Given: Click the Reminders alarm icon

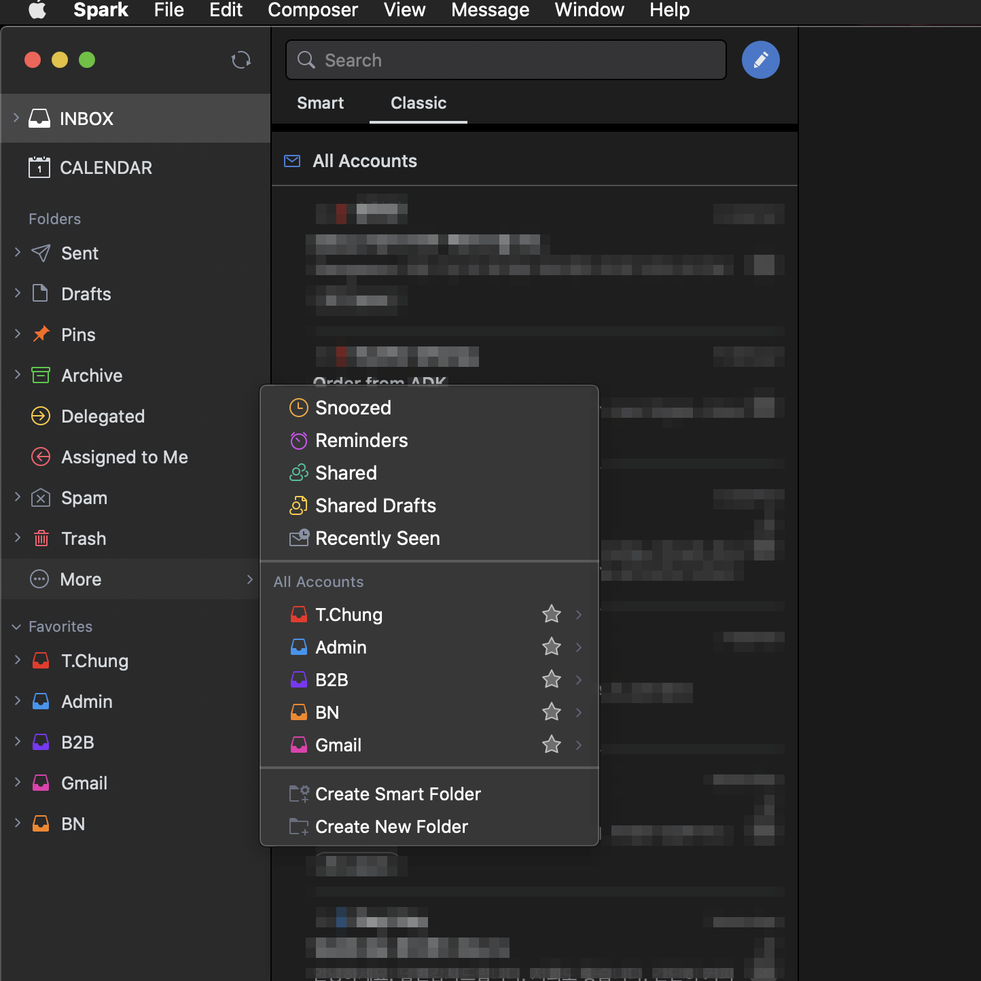Looking at the screenshot, I should coord(299,440).
